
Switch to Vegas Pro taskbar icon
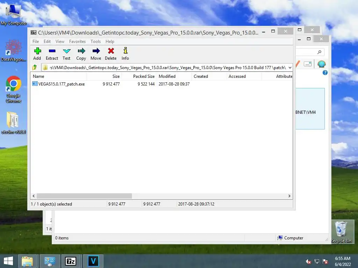(93, 261)
